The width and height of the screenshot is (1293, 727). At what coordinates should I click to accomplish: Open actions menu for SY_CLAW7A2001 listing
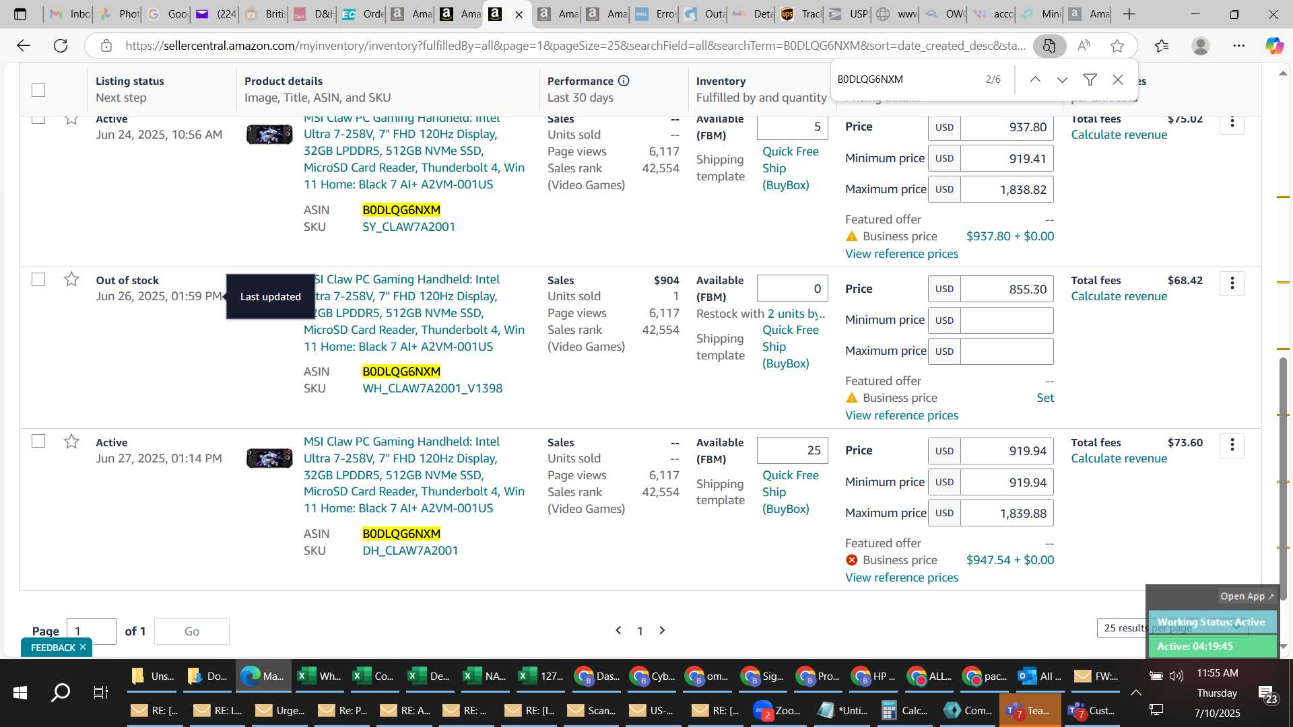coord(1232,122)
